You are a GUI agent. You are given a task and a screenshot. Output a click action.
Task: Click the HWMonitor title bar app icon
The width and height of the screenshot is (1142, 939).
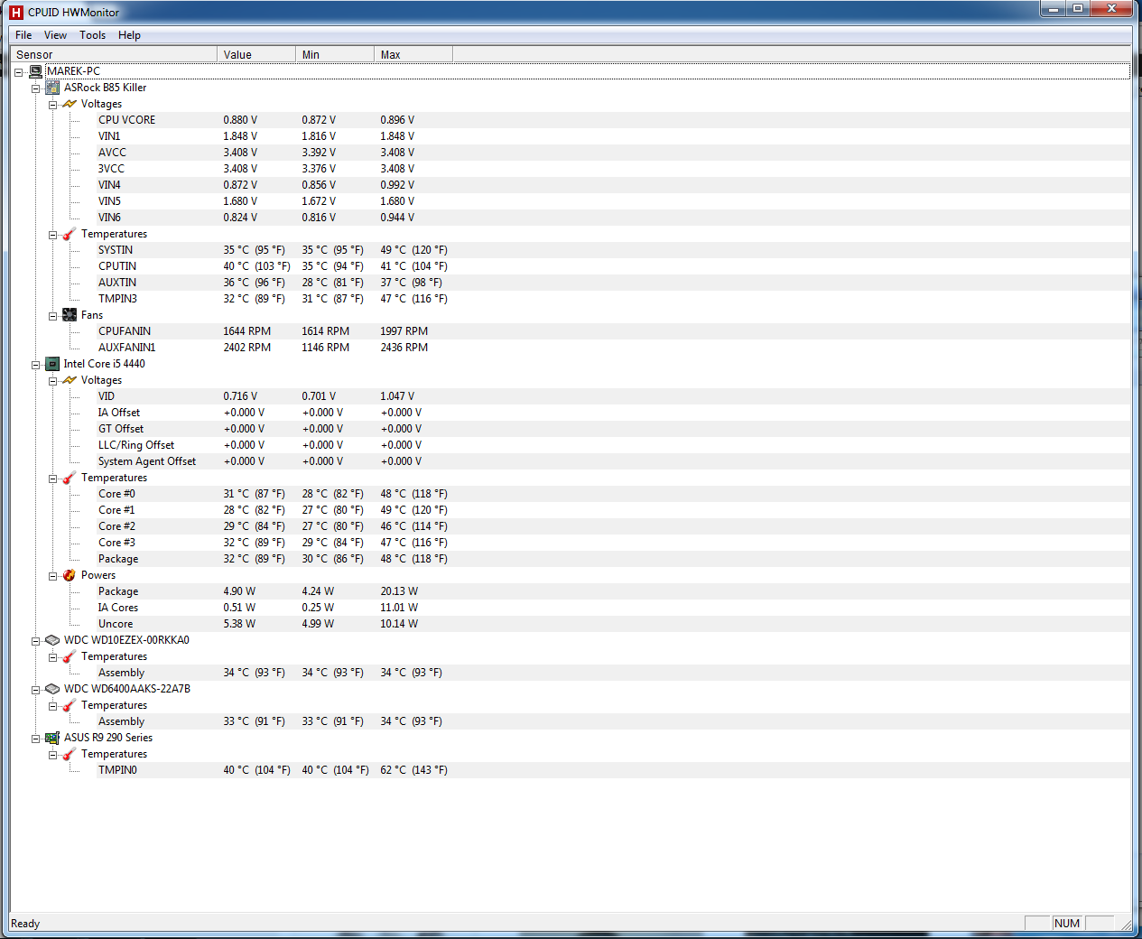tap(16, 12)
